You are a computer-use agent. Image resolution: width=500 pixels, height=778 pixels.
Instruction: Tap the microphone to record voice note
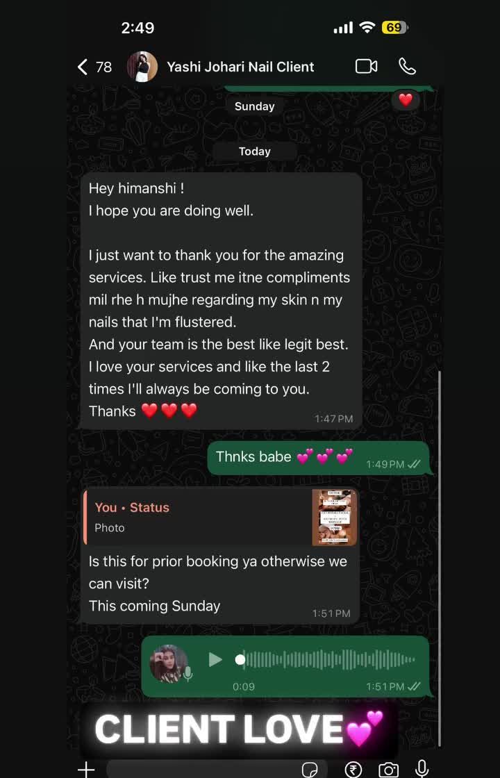[x=422, y=768]
